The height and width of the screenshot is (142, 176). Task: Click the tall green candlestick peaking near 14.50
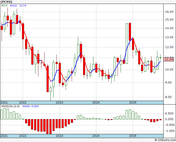pos(127,43)
